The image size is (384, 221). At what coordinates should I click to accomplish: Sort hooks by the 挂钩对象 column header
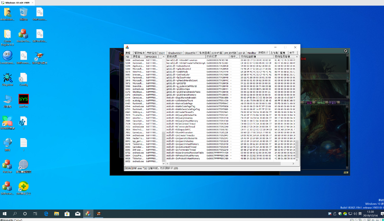pos(186,57)
